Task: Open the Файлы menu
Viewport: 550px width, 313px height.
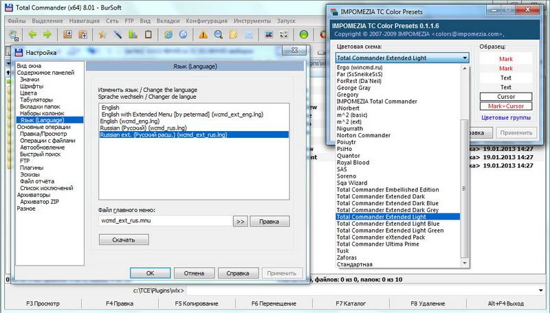Action: (16, 21)
